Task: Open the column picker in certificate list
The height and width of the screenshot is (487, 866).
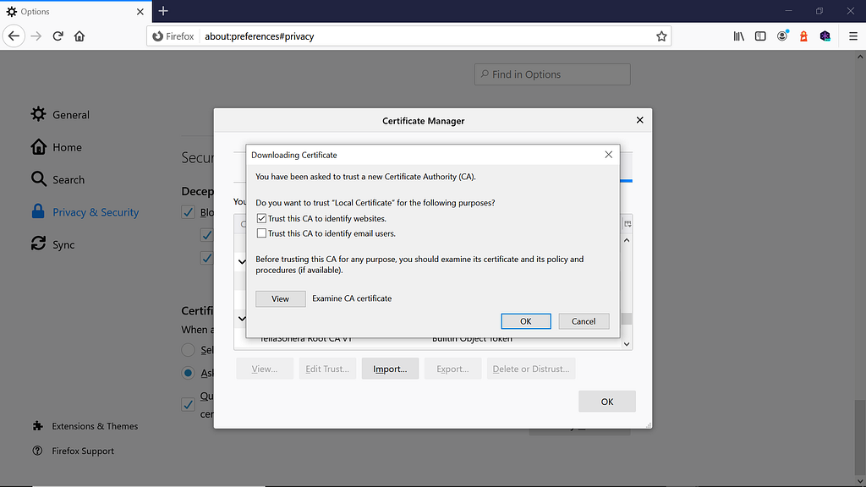Action: [x=628, y=223]
